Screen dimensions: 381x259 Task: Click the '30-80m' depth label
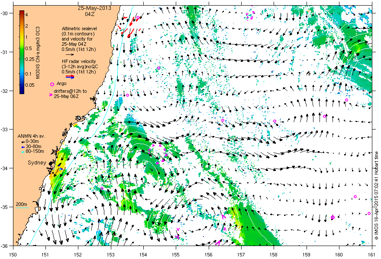click(x=33, y=147)
